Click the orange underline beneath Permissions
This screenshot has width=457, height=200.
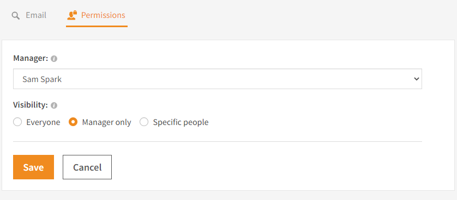point(97,27)
